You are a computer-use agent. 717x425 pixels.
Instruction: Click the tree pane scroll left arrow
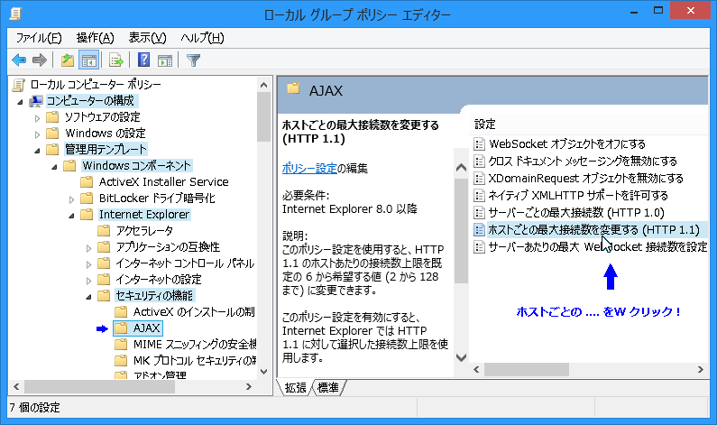pos(16,387)
